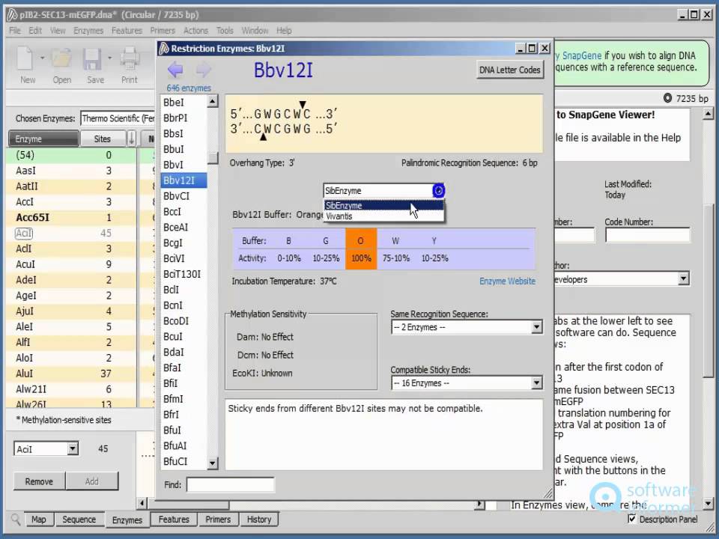Open the Primers menu

point(163,31)
